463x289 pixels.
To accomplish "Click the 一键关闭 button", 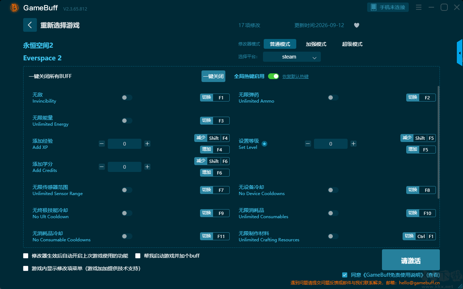I will coord(213,76).
